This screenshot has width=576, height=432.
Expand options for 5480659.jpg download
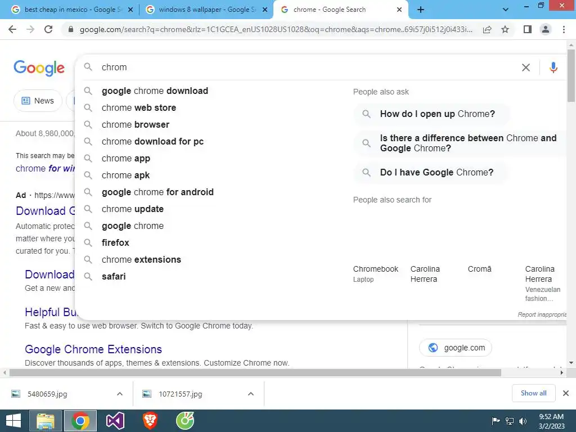coord(120,394)
